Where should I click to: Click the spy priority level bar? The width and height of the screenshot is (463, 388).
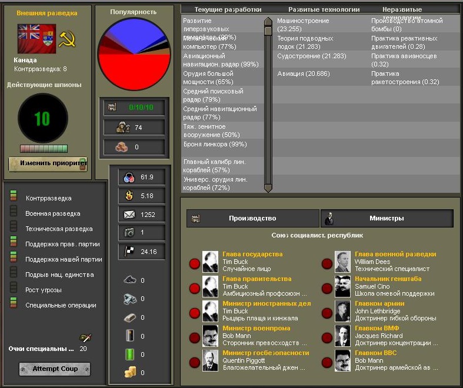[x=44, y=148]
